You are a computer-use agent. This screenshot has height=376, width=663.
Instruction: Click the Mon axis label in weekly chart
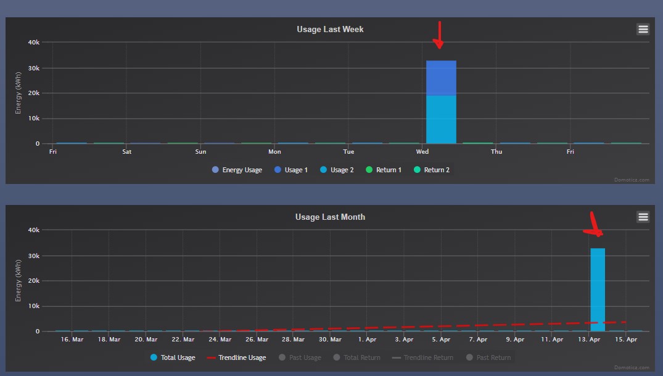point(274,152)
